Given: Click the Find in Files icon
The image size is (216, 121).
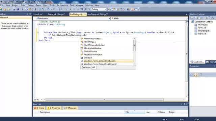Looking at the screenshot, I should pyautogui.click(x=35, y=9).
